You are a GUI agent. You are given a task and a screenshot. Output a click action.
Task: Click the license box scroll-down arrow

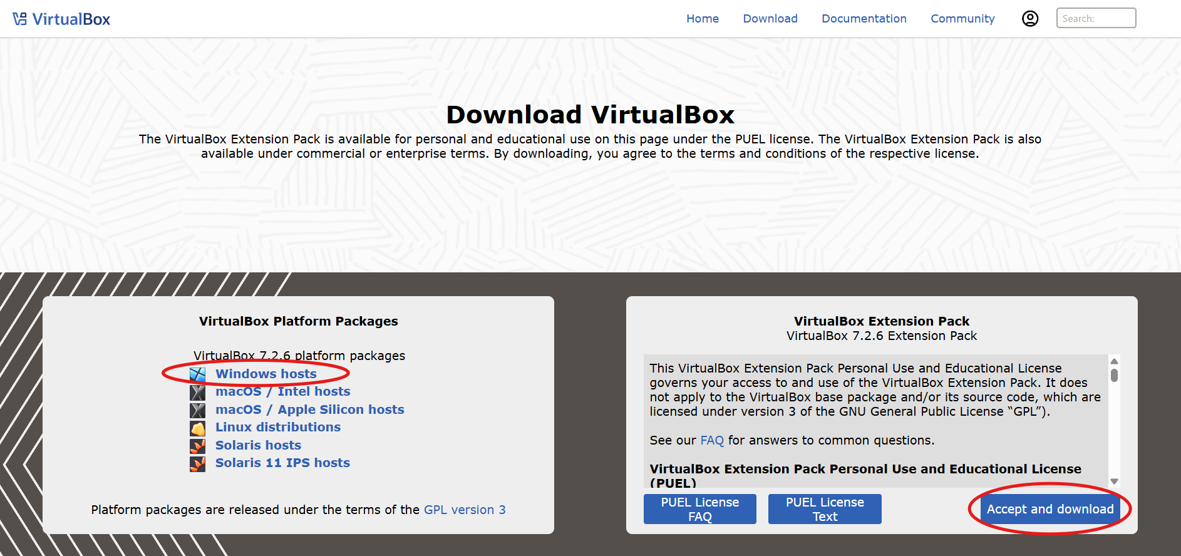click(1114, 481)
